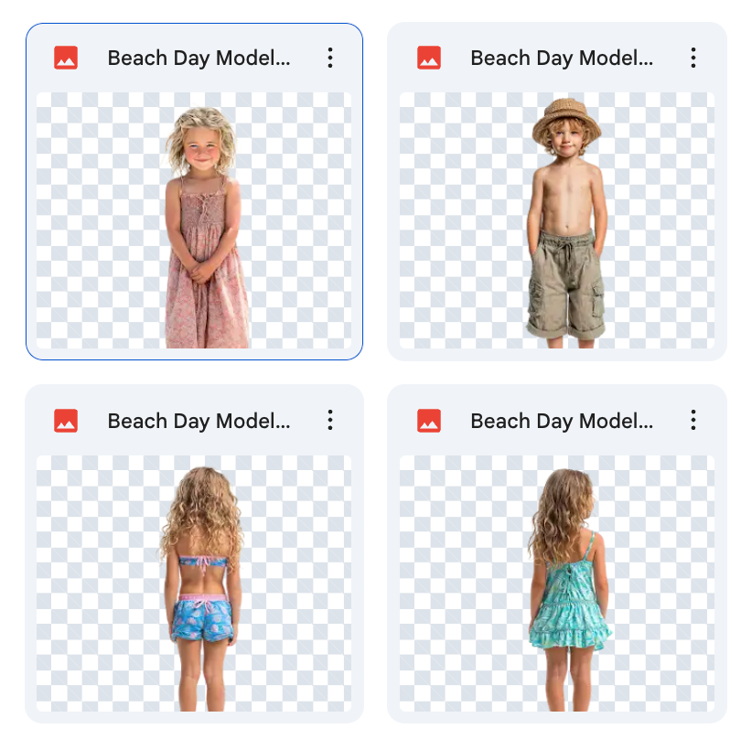
Task: Select Beach Day Model title above straw hat boy
Action: point(562,59)
